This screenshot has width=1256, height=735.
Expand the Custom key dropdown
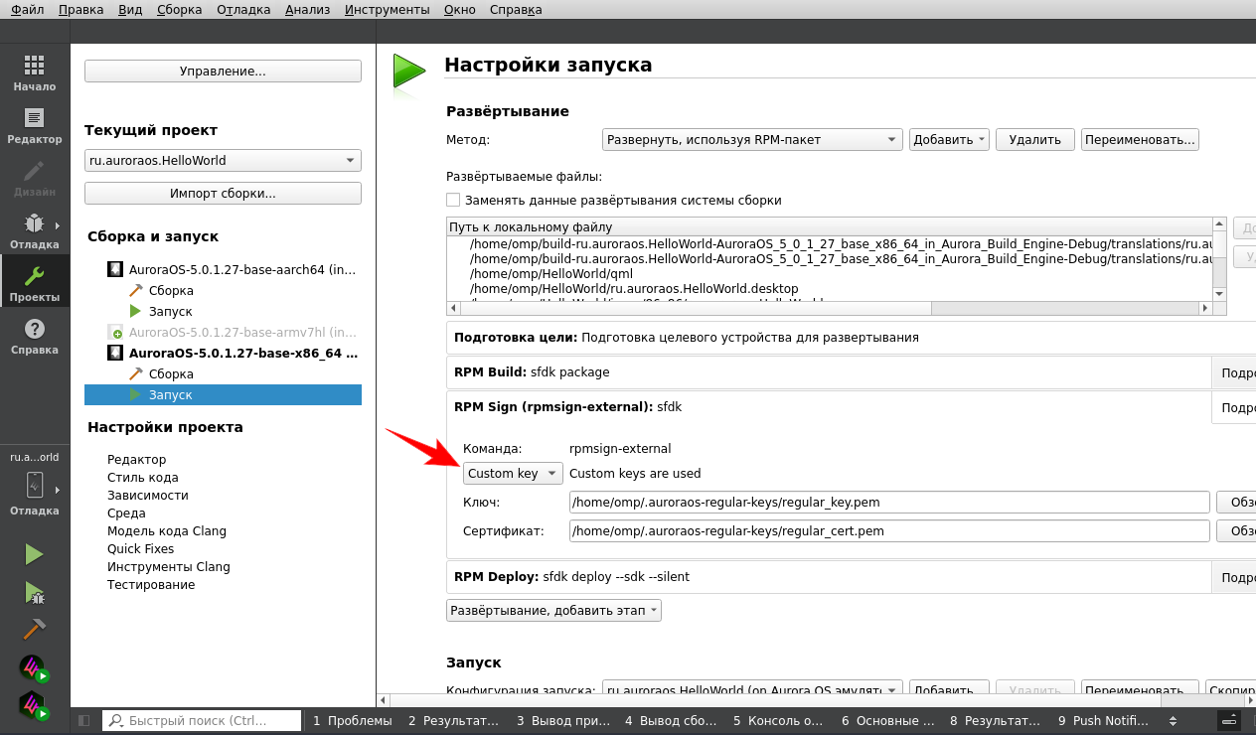click(x=513, y=474)
